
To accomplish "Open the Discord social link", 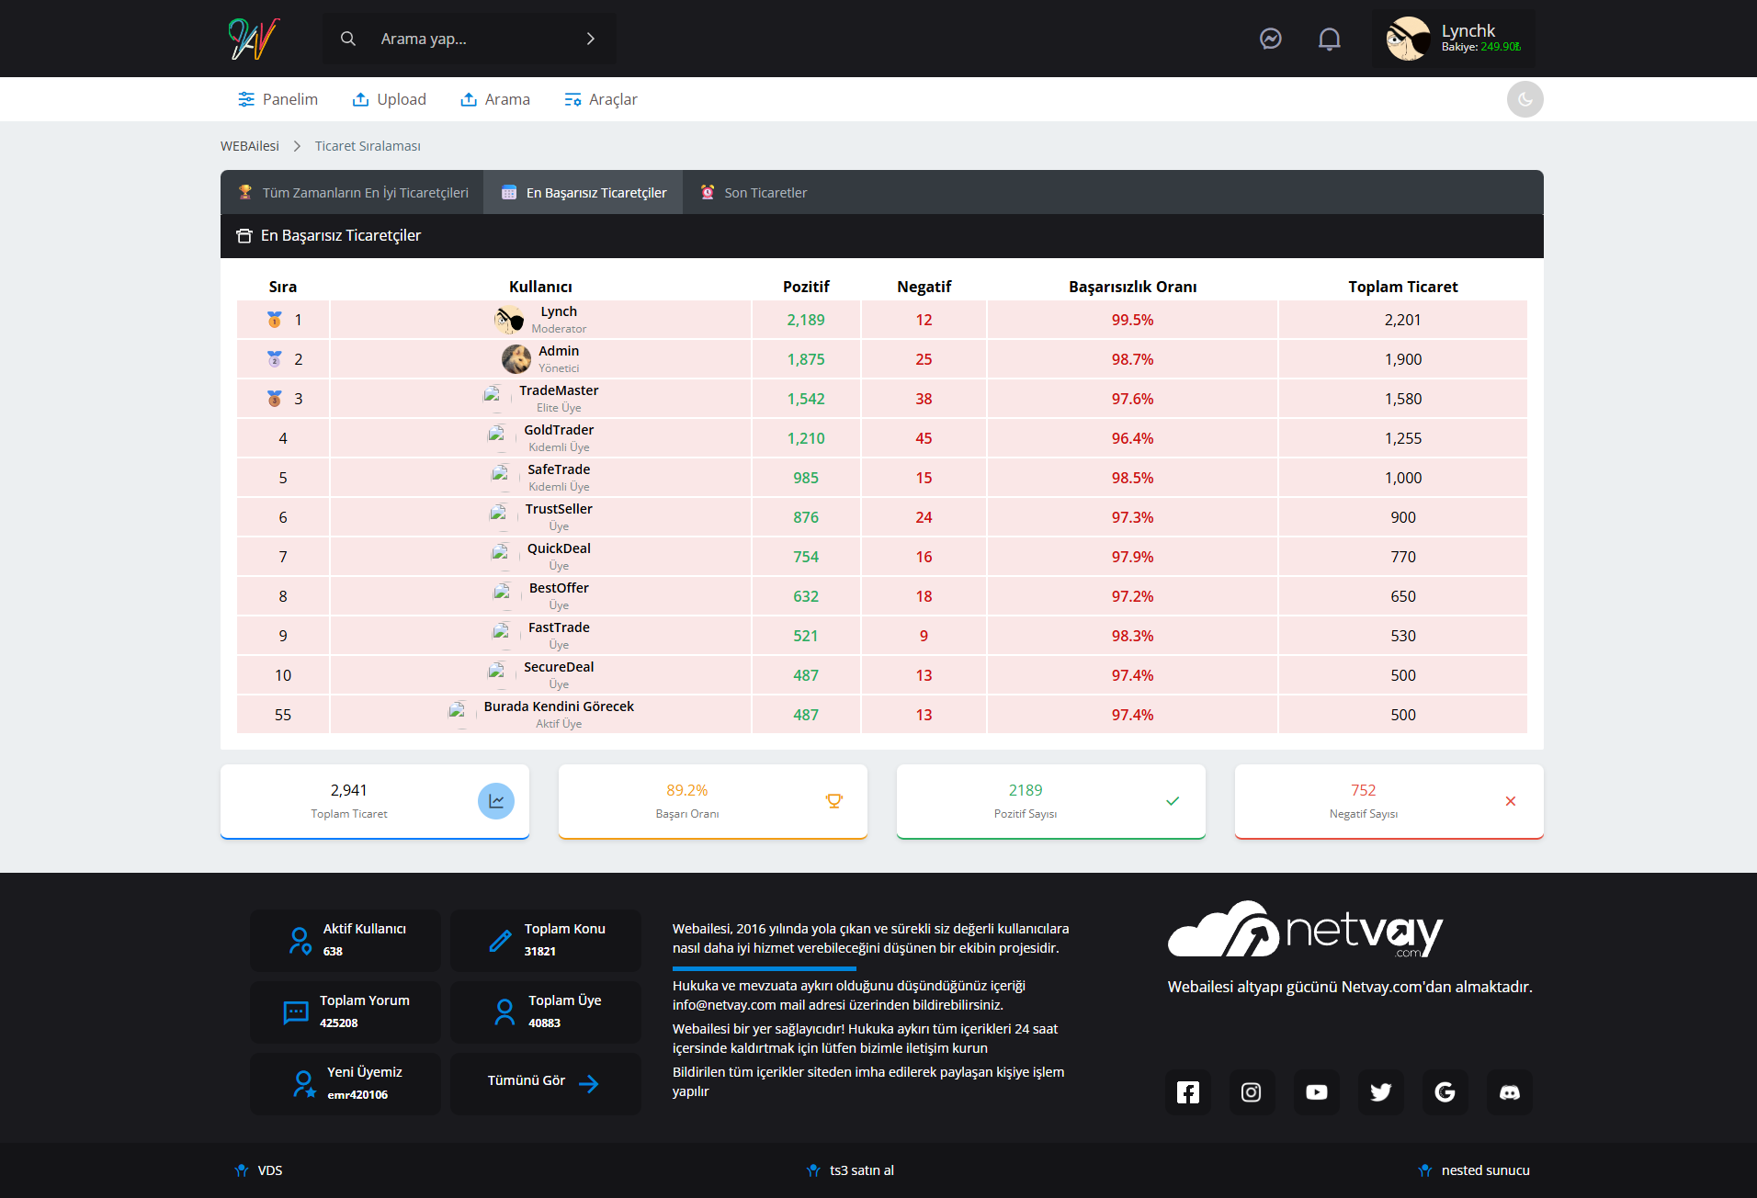I will (x=1510, y=1092).
